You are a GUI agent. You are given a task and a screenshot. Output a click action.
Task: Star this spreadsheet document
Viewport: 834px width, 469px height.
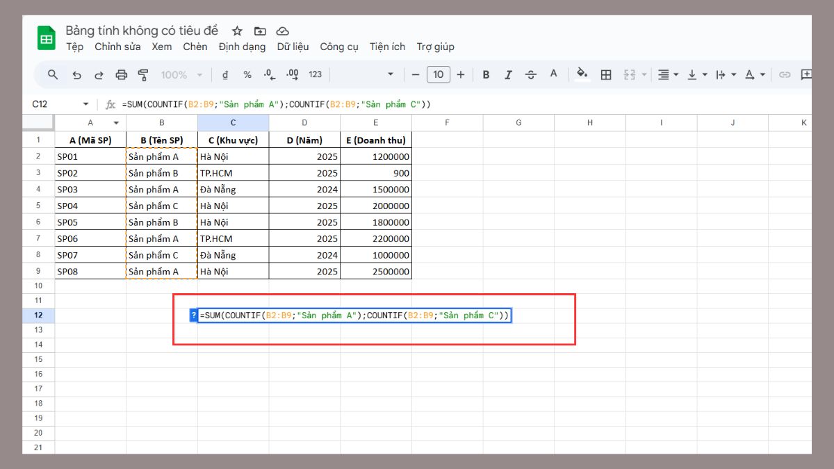point(237,31)
